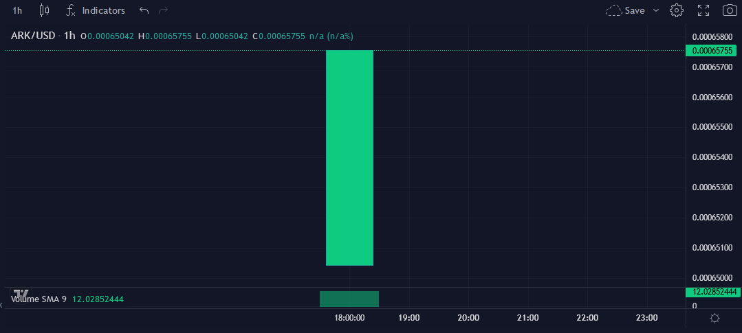The height and width of the screenshot is (333, 742).
Task: Click the 18:00:00 time axis label
Action: point(349,318)
